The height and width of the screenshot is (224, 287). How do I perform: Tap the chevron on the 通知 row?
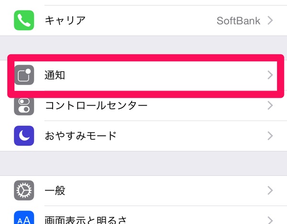270,75
